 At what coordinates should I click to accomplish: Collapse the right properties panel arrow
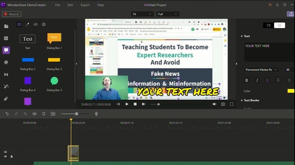click(x=237, y=64)
